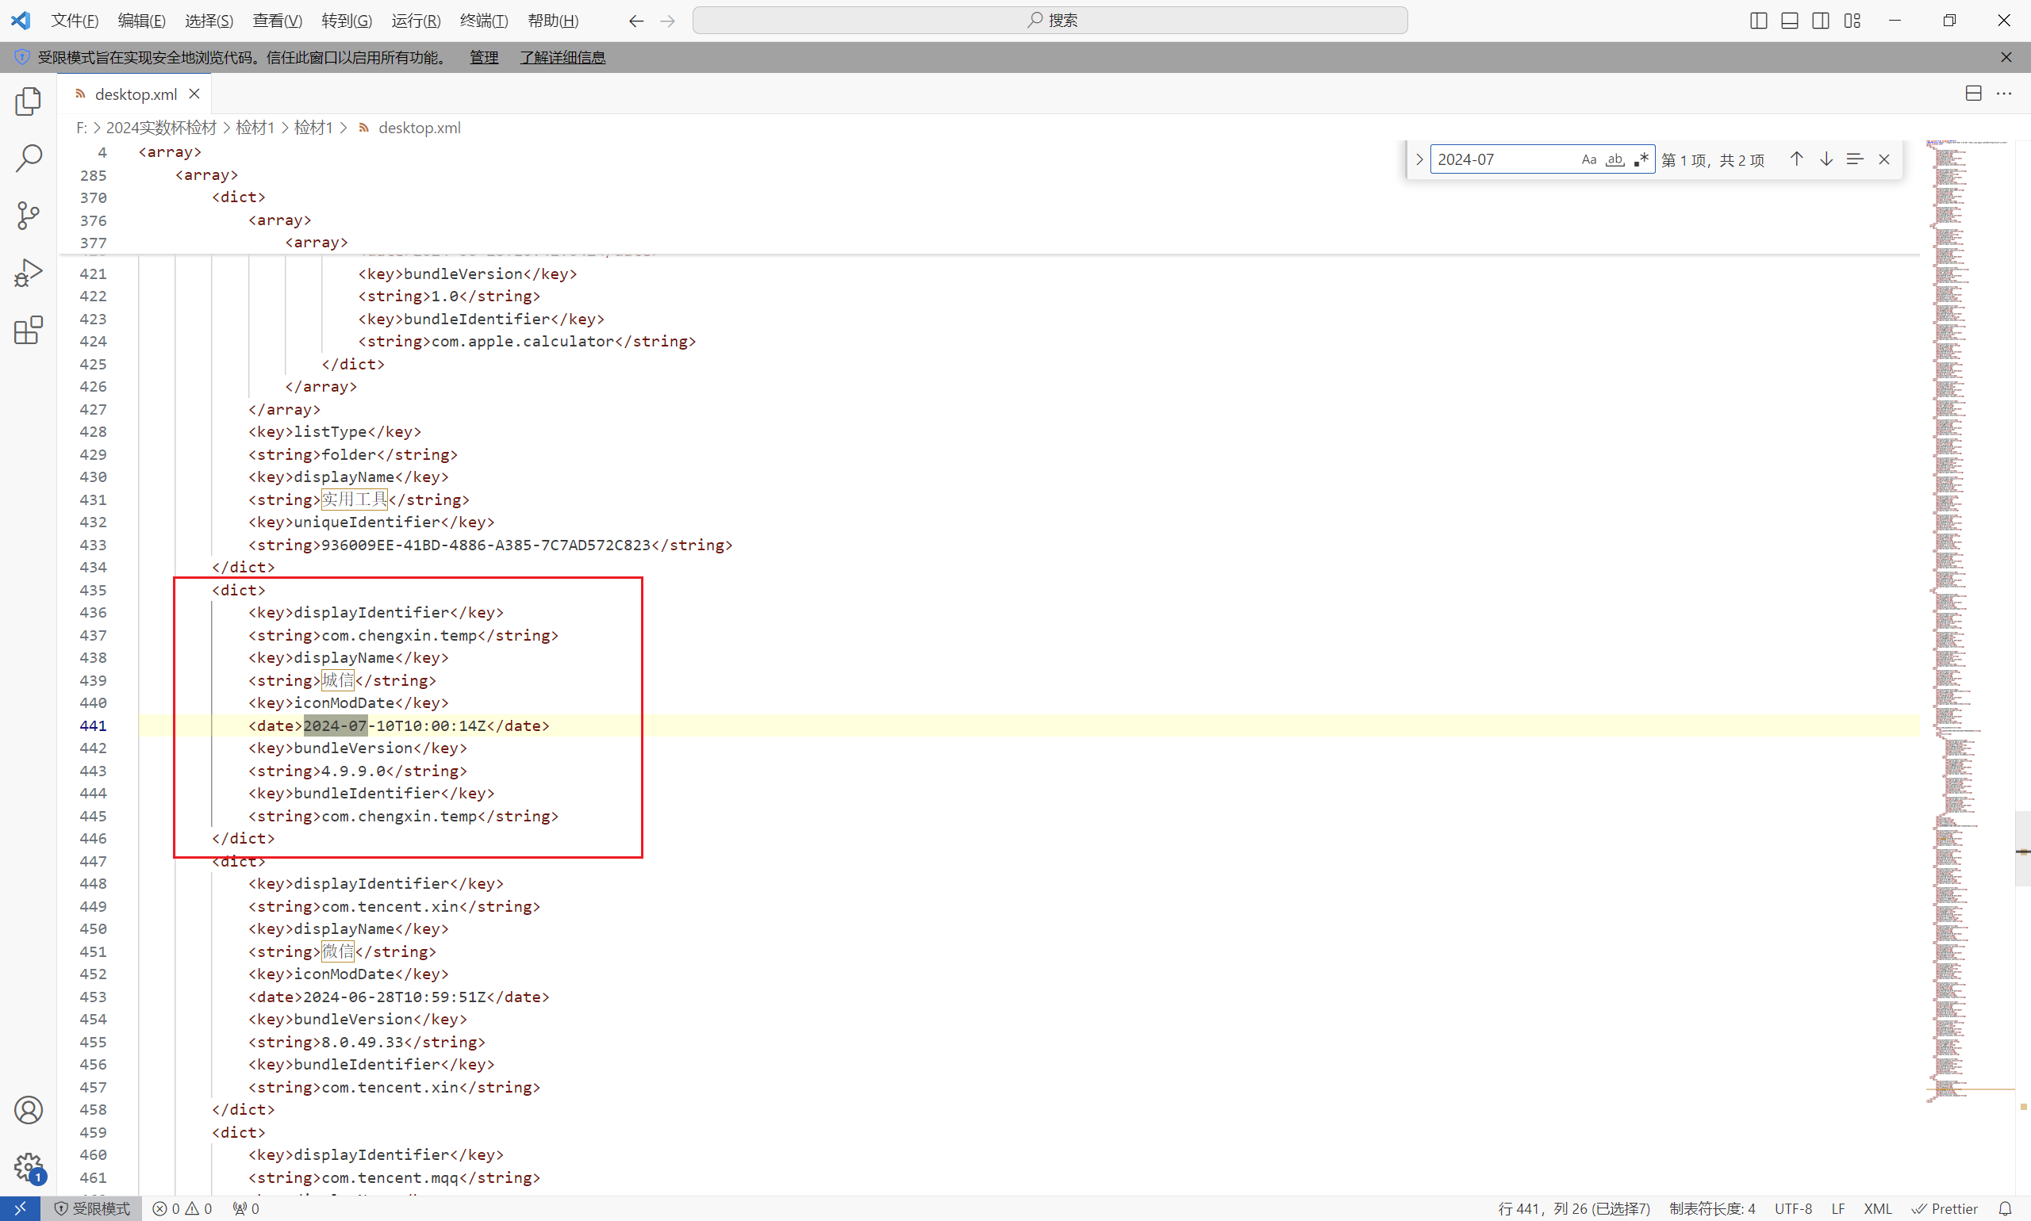2031x1221 pixels.
Task: Click line number 441 in the gutter
Action: pos(93,725)
